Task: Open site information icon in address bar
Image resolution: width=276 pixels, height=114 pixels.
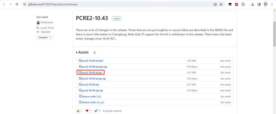Action: [x=25, y=4]
